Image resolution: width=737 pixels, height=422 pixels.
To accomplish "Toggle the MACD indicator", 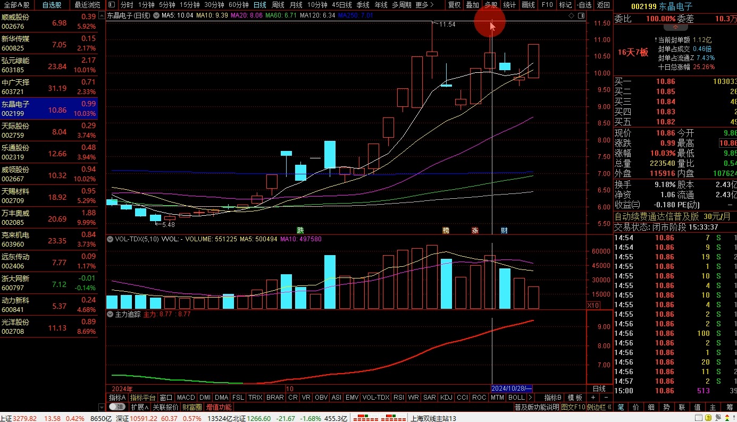I will click(186, 398).
